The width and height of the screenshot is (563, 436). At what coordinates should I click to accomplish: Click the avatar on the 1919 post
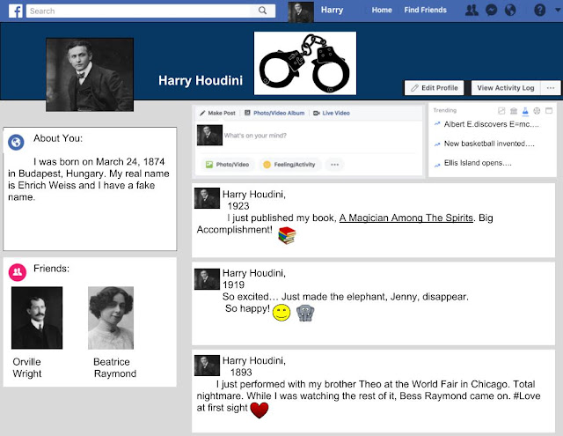click(x=208, y=279)
